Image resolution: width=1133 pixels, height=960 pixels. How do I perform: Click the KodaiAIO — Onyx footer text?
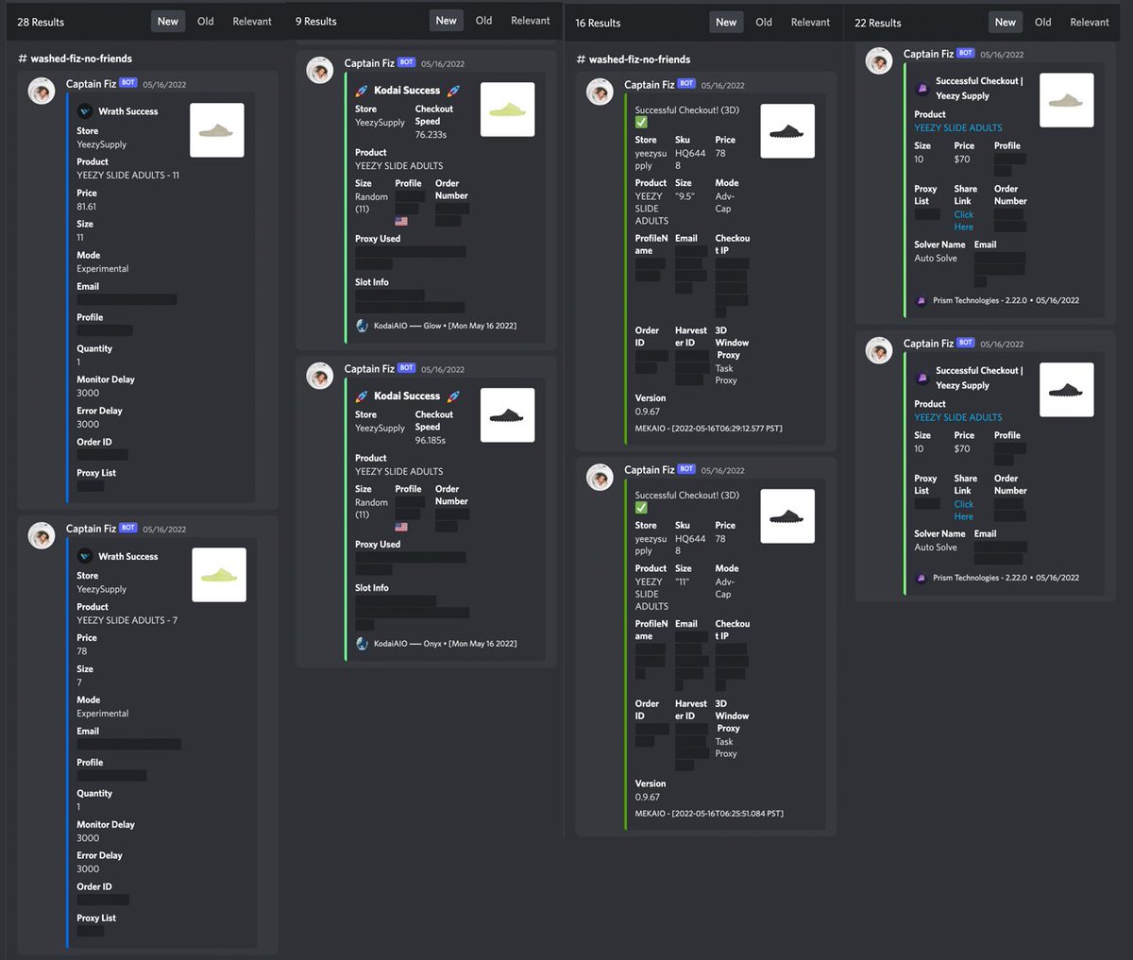tap(446, 644)
